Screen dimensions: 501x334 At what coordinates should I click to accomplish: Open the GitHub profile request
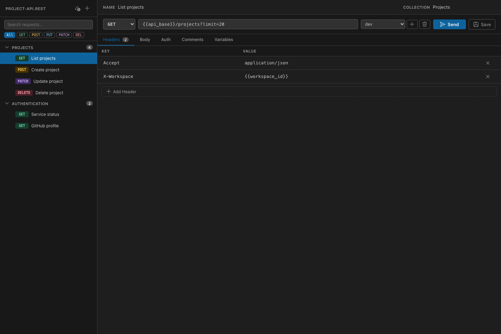click(x=49, y=126)
